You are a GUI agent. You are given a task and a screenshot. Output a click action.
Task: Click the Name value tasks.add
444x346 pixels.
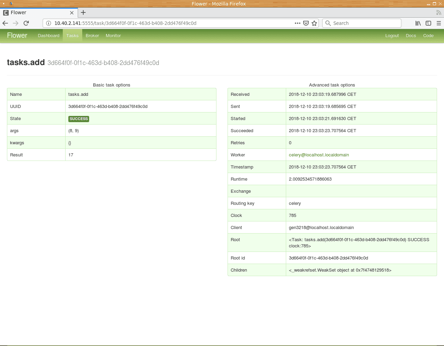point(78,94)
